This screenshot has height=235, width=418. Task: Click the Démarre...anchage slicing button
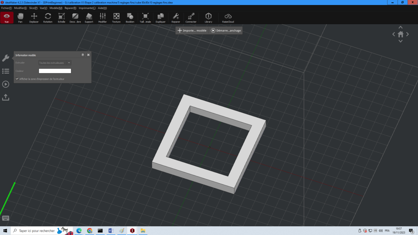click(x=226, y=30)
